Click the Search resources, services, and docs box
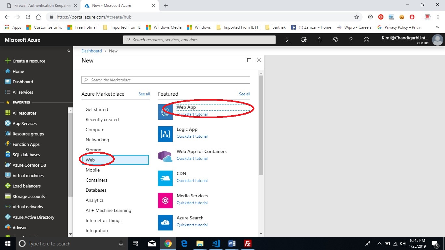The width and height of the screenshot is (445, 250). point(199,40)
